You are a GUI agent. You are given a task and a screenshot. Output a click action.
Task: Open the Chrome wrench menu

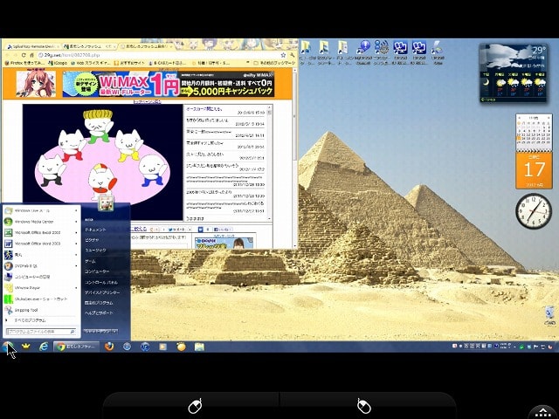click(x=292, y=55)
